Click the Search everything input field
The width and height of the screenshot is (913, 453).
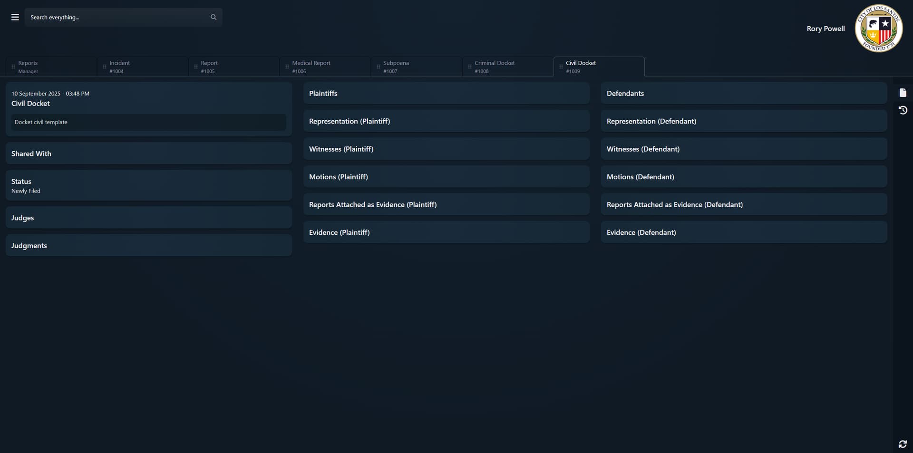[117, 17]
